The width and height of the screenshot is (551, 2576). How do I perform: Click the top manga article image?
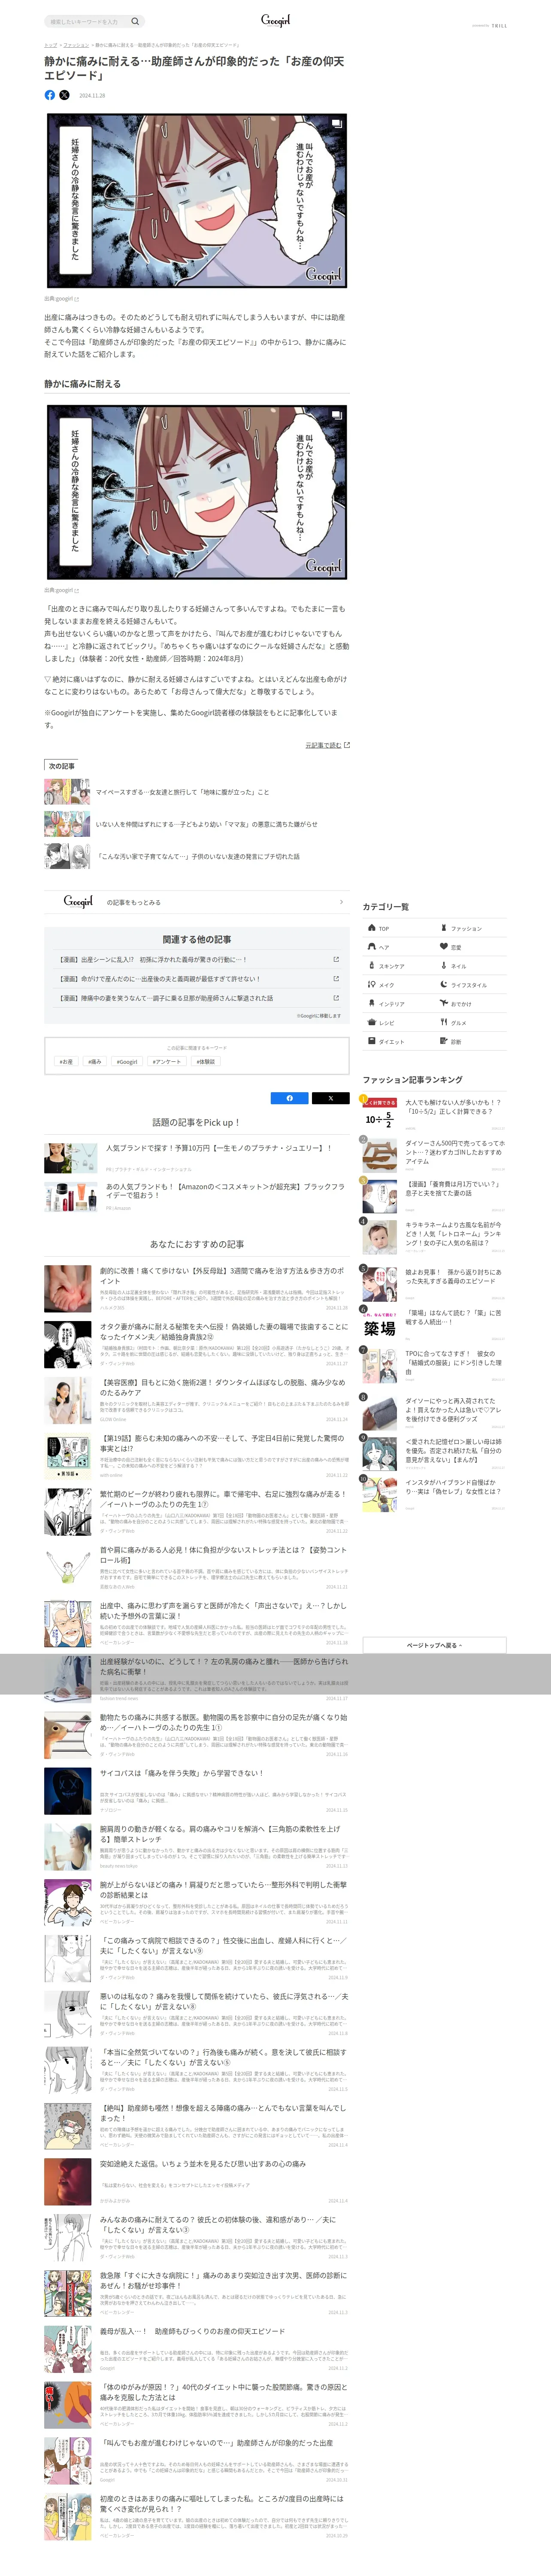[x=196, y=201]
